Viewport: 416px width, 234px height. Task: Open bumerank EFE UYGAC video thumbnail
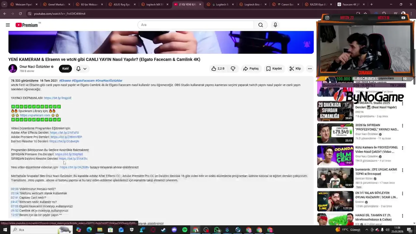click(335, 178)
